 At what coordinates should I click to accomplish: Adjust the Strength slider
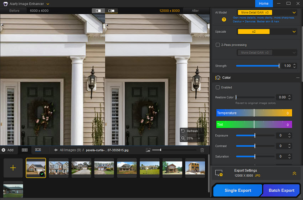tap(258, 66)
